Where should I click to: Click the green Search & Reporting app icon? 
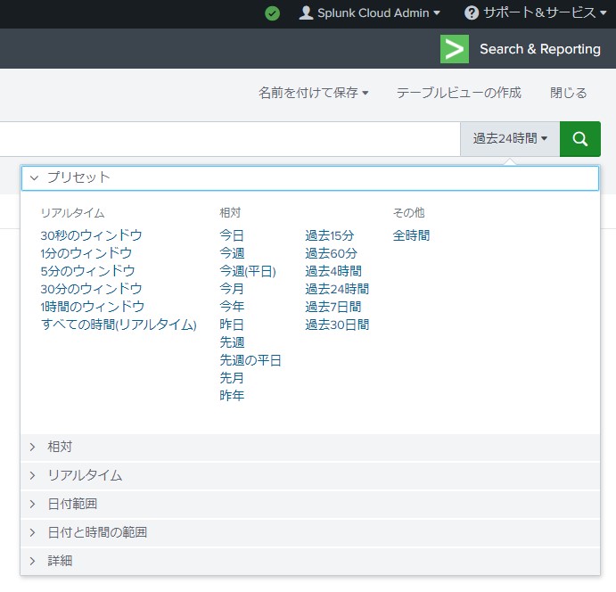coord(455,49)
